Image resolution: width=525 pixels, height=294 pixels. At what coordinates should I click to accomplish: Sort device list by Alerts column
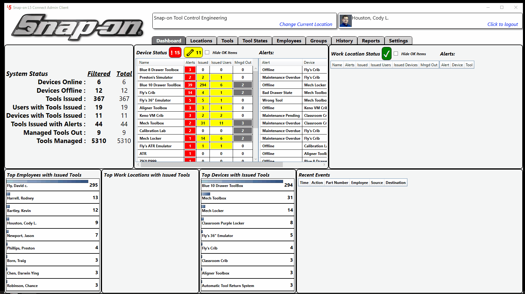(190, 63)
